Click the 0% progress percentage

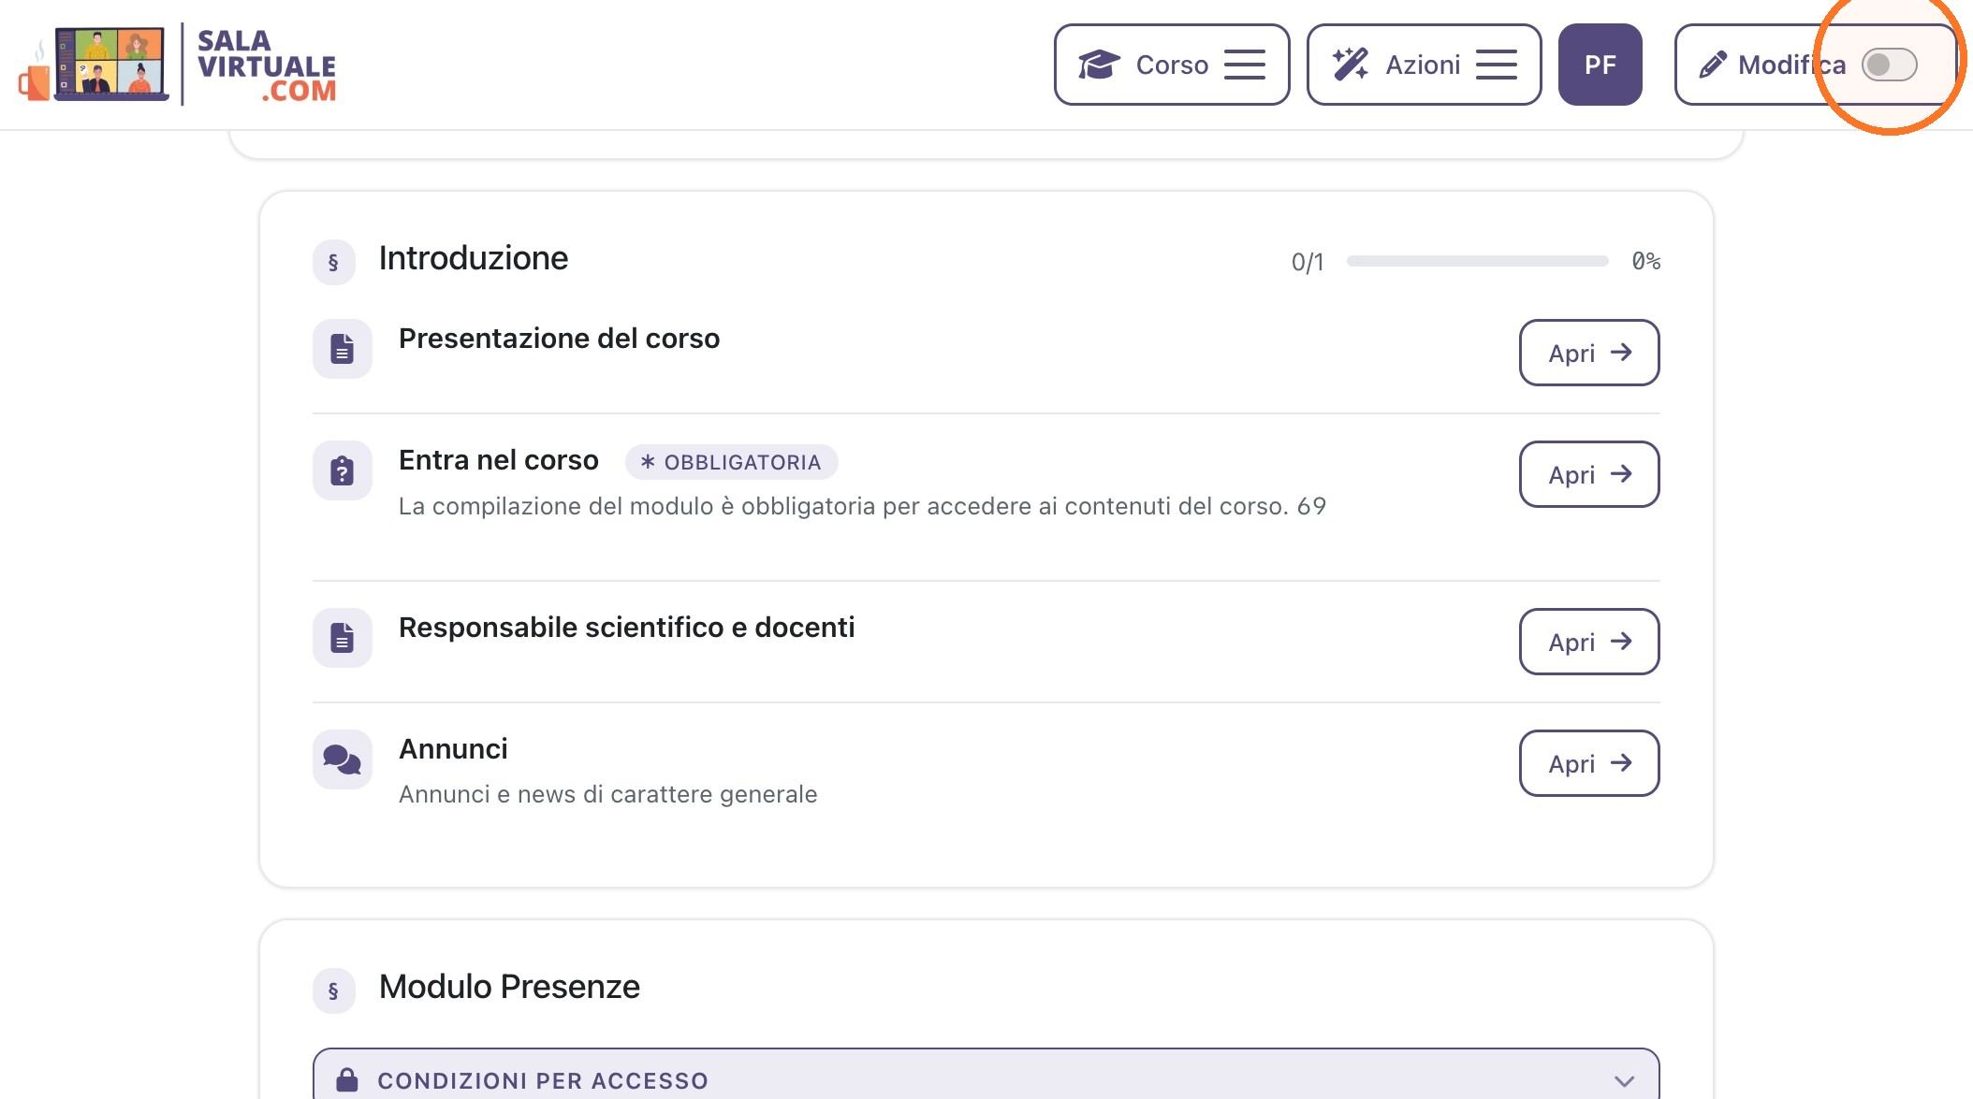click(x=1645, y=261)
